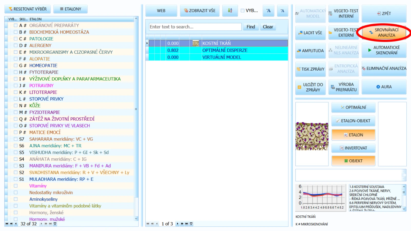
Task: Enable the VYB... checkbox in toolbar
Action: click(242, 11)
